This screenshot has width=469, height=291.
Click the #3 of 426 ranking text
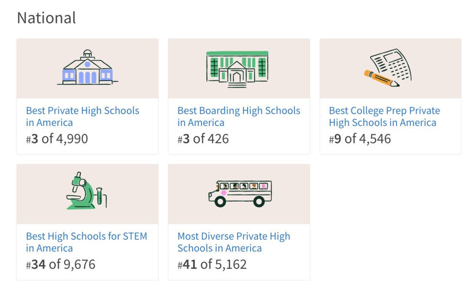pyautogui.click(x=203, y=139)
